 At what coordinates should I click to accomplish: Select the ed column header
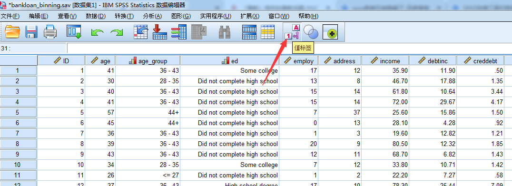pyautogui.click(x=230, y=61)
